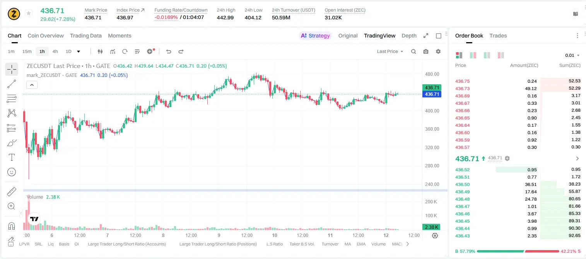Open the indicator templates icon
Viewport: 586px width, 259px height.
pos(137,51)
